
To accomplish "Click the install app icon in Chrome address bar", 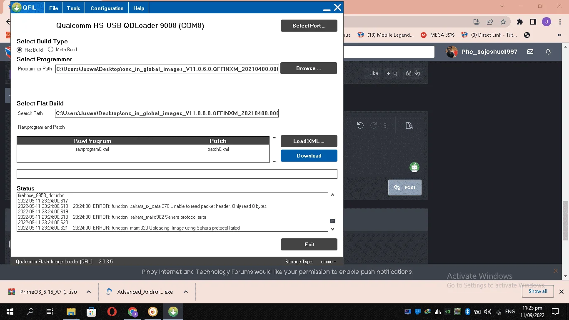I will tap(477, 22).
